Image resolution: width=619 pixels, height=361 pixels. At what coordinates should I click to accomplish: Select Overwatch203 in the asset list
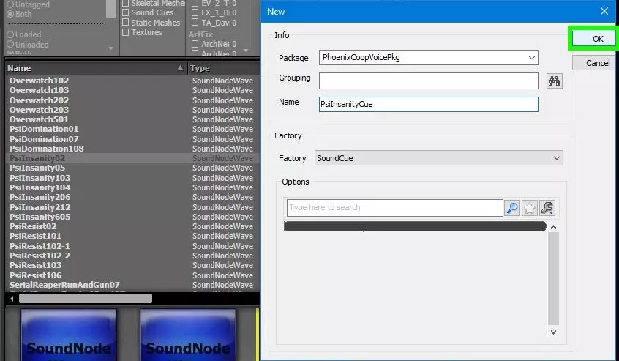[x=39, y=110]
